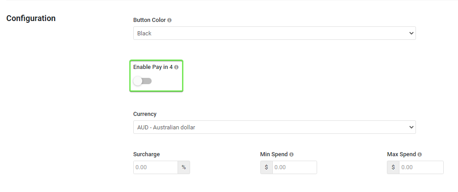Click the Button Color info icon
458x192 pixels.
coord(170,20)
